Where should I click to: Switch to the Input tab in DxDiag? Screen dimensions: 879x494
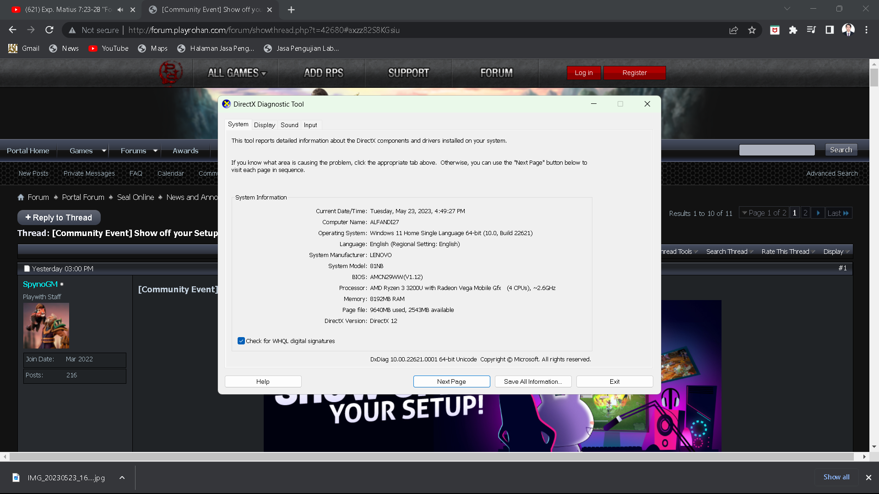click(x=310, y=125)
